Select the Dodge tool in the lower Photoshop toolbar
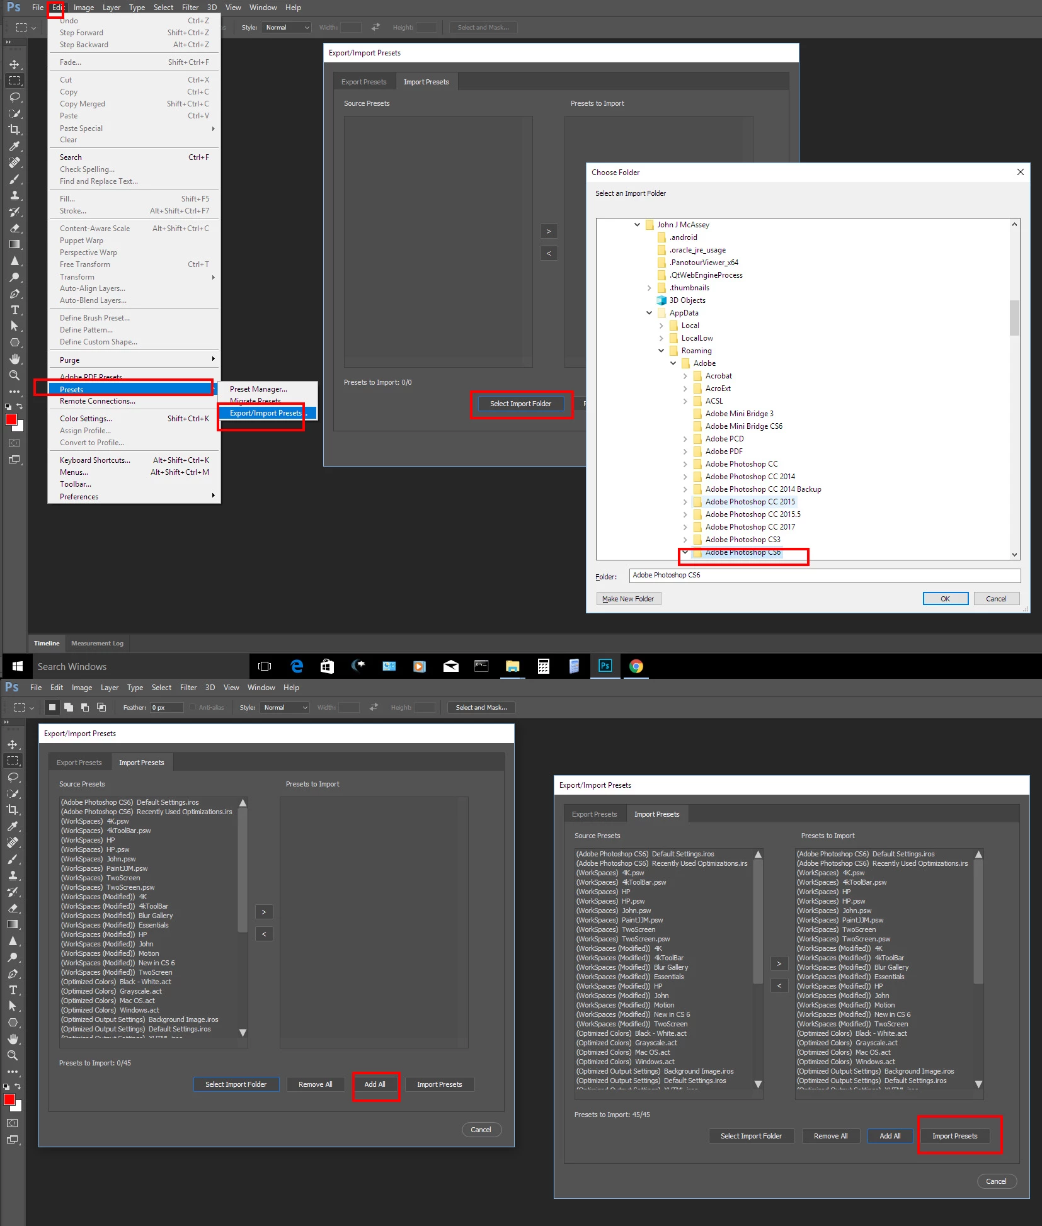 pyautogui.click(x=13, y=957)
